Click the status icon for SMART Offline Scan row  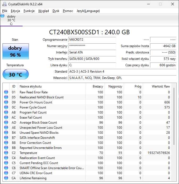(6, 168)
